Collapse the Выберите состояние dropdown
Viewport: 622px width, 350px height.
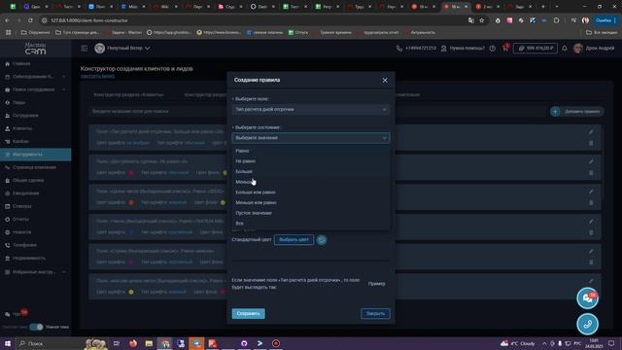(311, 138)
